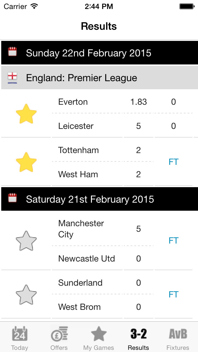Tap calendar icon beside Saturday 21st February

coord(13,198)
